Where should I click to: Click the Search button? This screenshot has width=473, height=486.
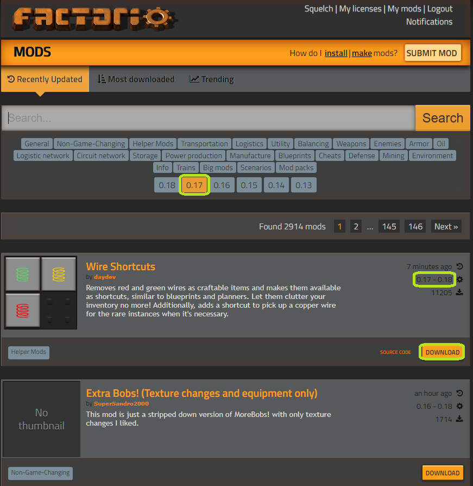tap(443, 118)
